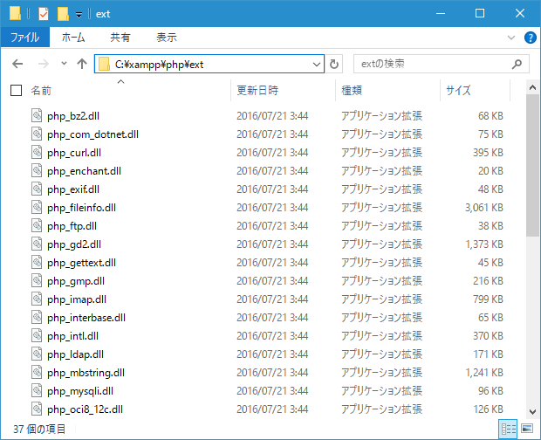Click the 1,373 KB size cell
The height and width of the screenshot is (440, 541).
(x=484, y=244)
